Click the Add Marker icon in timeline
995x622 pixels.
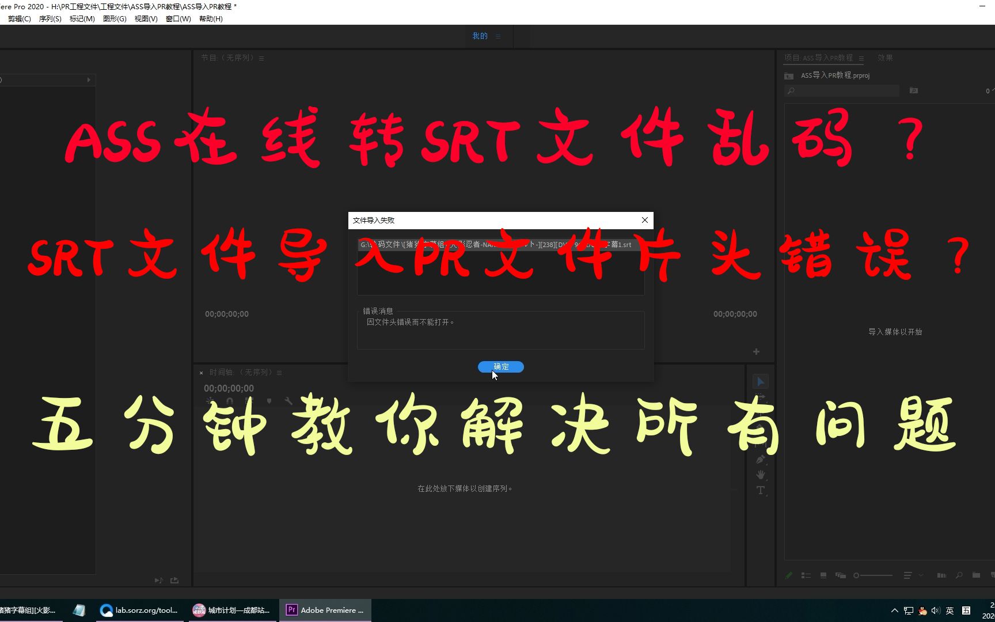pyautogui.click(x=269, y=401)
